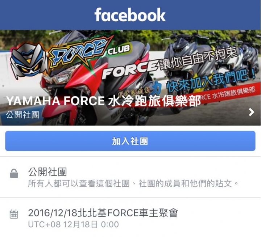Click the blue Facebook header bar

click(130, 15)
